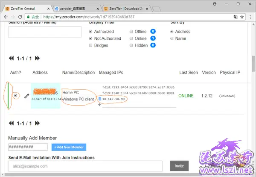The height and width of the screenshot is (177, 256).
Task: Click the Home PC member name field
Action: pos(70,93)
